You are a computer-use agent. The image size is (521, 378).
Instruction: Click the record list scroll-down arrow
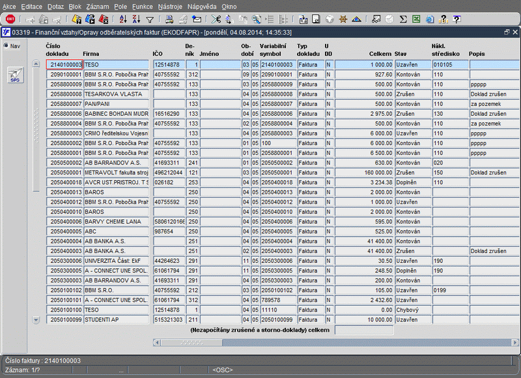point(36,319)
